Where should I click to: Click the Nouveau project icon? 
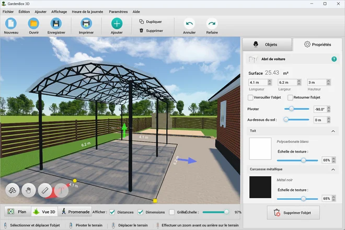click(x=11, y=24)
